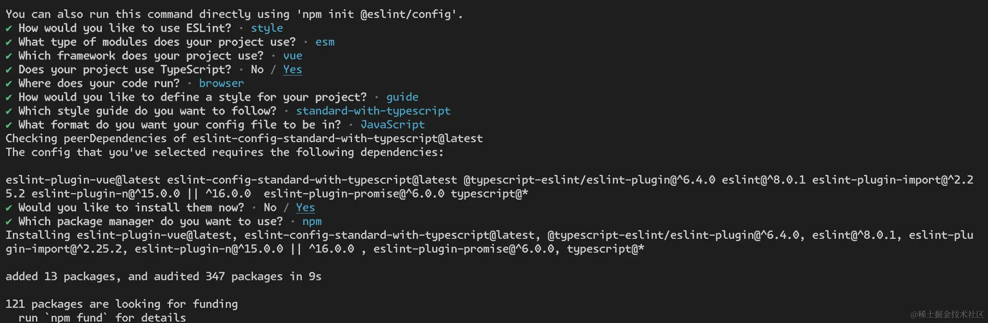Click the checkmark beside 'How would you like to use ESLint'
The height and width of the screenshot is (323, 988).
(9, 29)
